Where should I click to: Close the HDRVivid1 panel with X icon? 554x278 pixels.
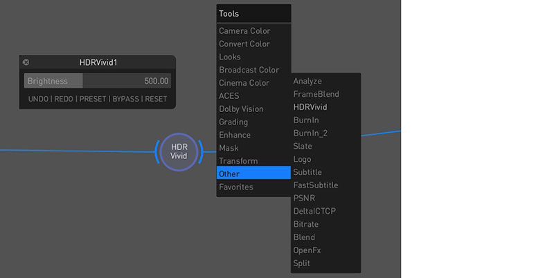(x=26, y=62)
